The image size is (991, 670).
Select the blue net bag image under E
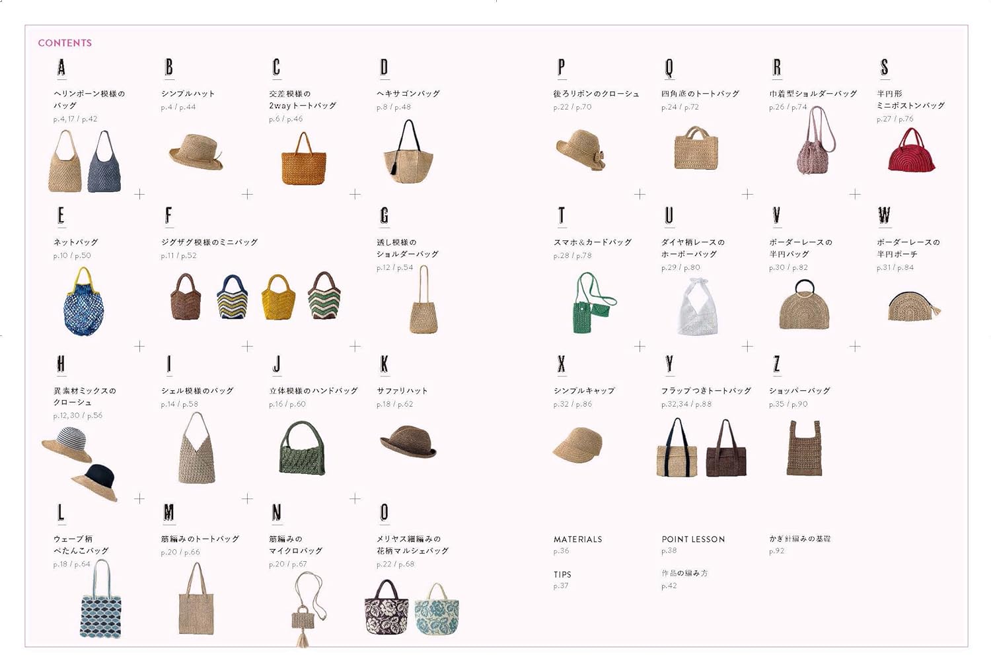point(83,301)
